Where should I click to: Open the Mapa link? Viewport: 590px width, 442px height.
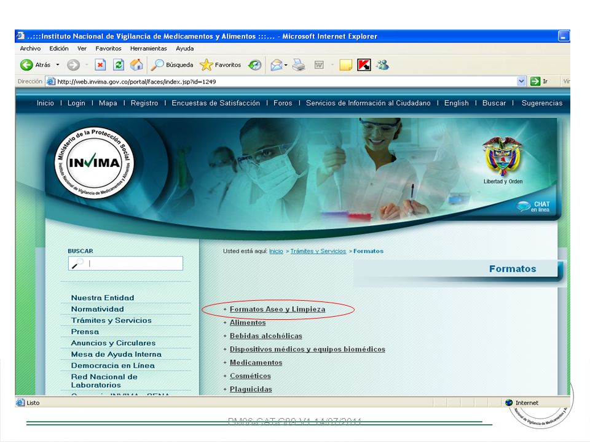108,103
